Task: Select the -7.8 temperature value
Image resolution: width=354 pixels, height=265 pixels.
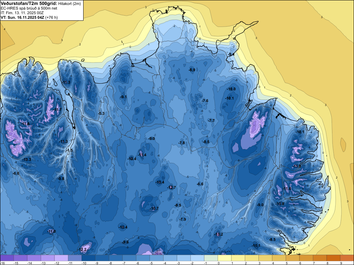Action: click(182, 143)
